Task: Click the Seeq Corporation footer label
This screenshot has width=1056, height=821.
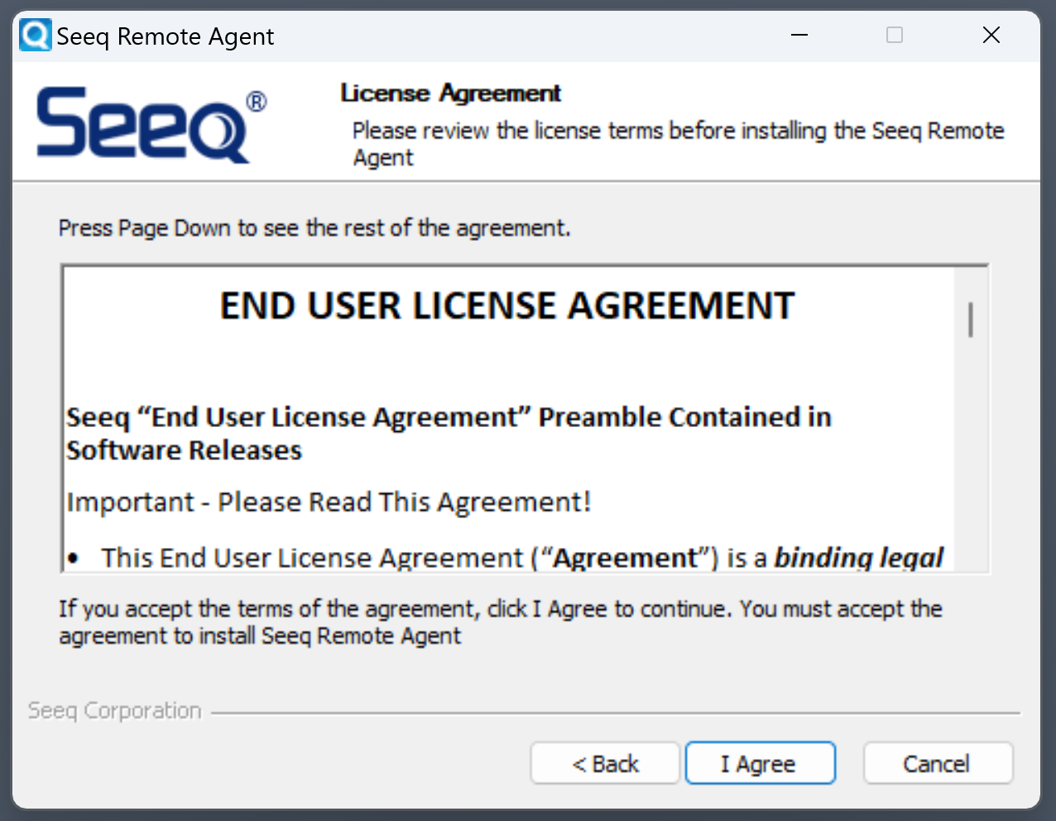Action: click(113, 710)
